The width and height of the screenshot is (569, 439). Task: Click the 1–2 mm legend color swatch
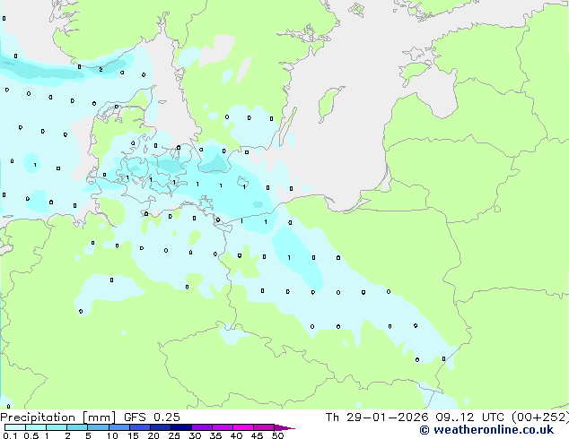pos(57,427)
